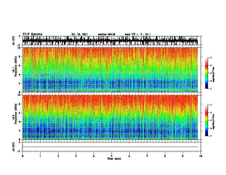Screen dimensions: 226x175
Task: Click time-axis tick label "9"
Action: point(183,156)
